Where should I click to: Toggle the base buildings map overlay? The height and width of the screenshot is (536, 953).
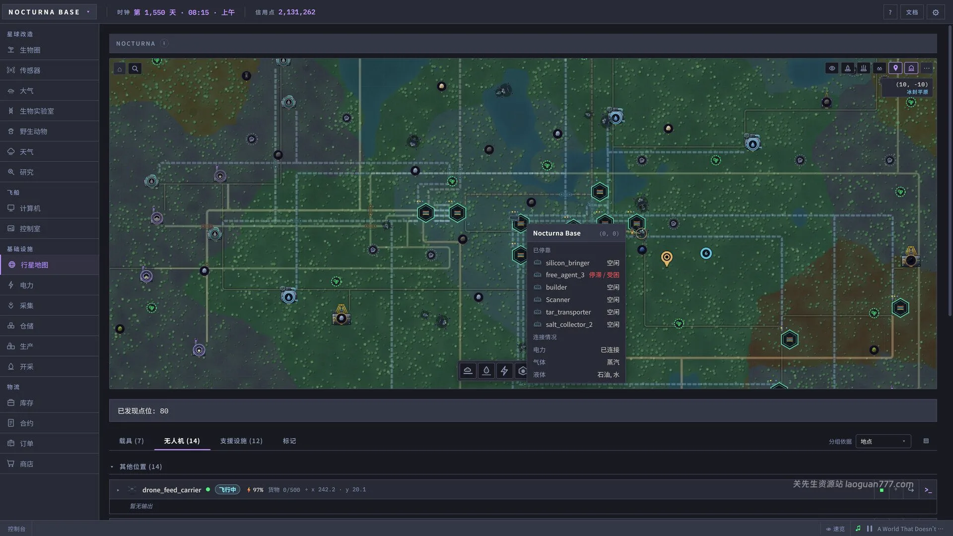pos(911,68)
